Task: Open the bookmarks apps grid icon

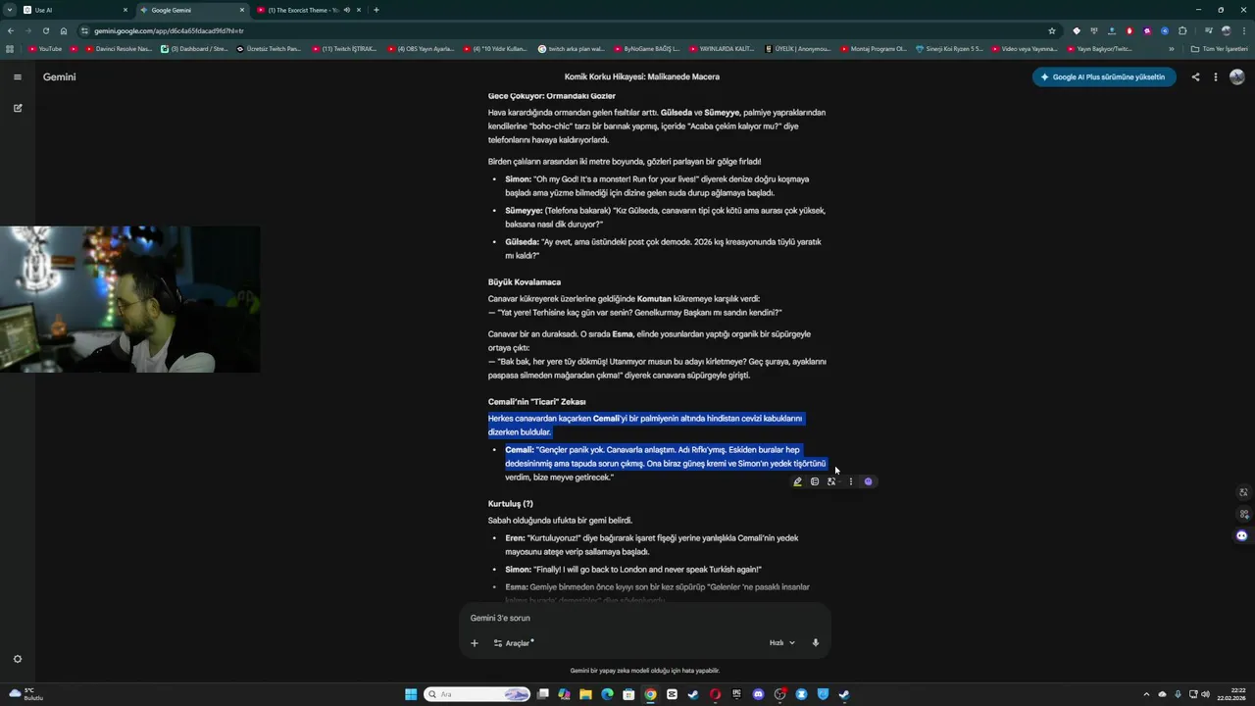Action: coord(10,48)
